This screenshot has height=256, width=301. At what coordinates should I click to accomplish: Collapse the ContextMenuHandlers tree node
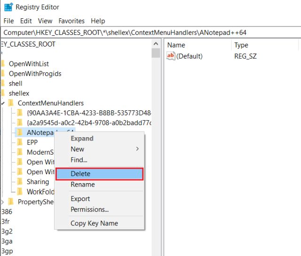pyautogui.click(x=3, y=103)
